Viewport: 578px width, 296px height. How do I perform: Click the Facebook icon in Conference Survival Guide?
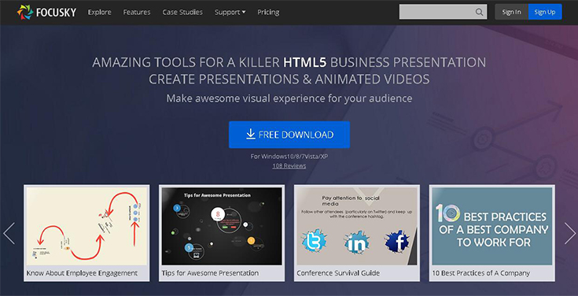coord(397,242)
